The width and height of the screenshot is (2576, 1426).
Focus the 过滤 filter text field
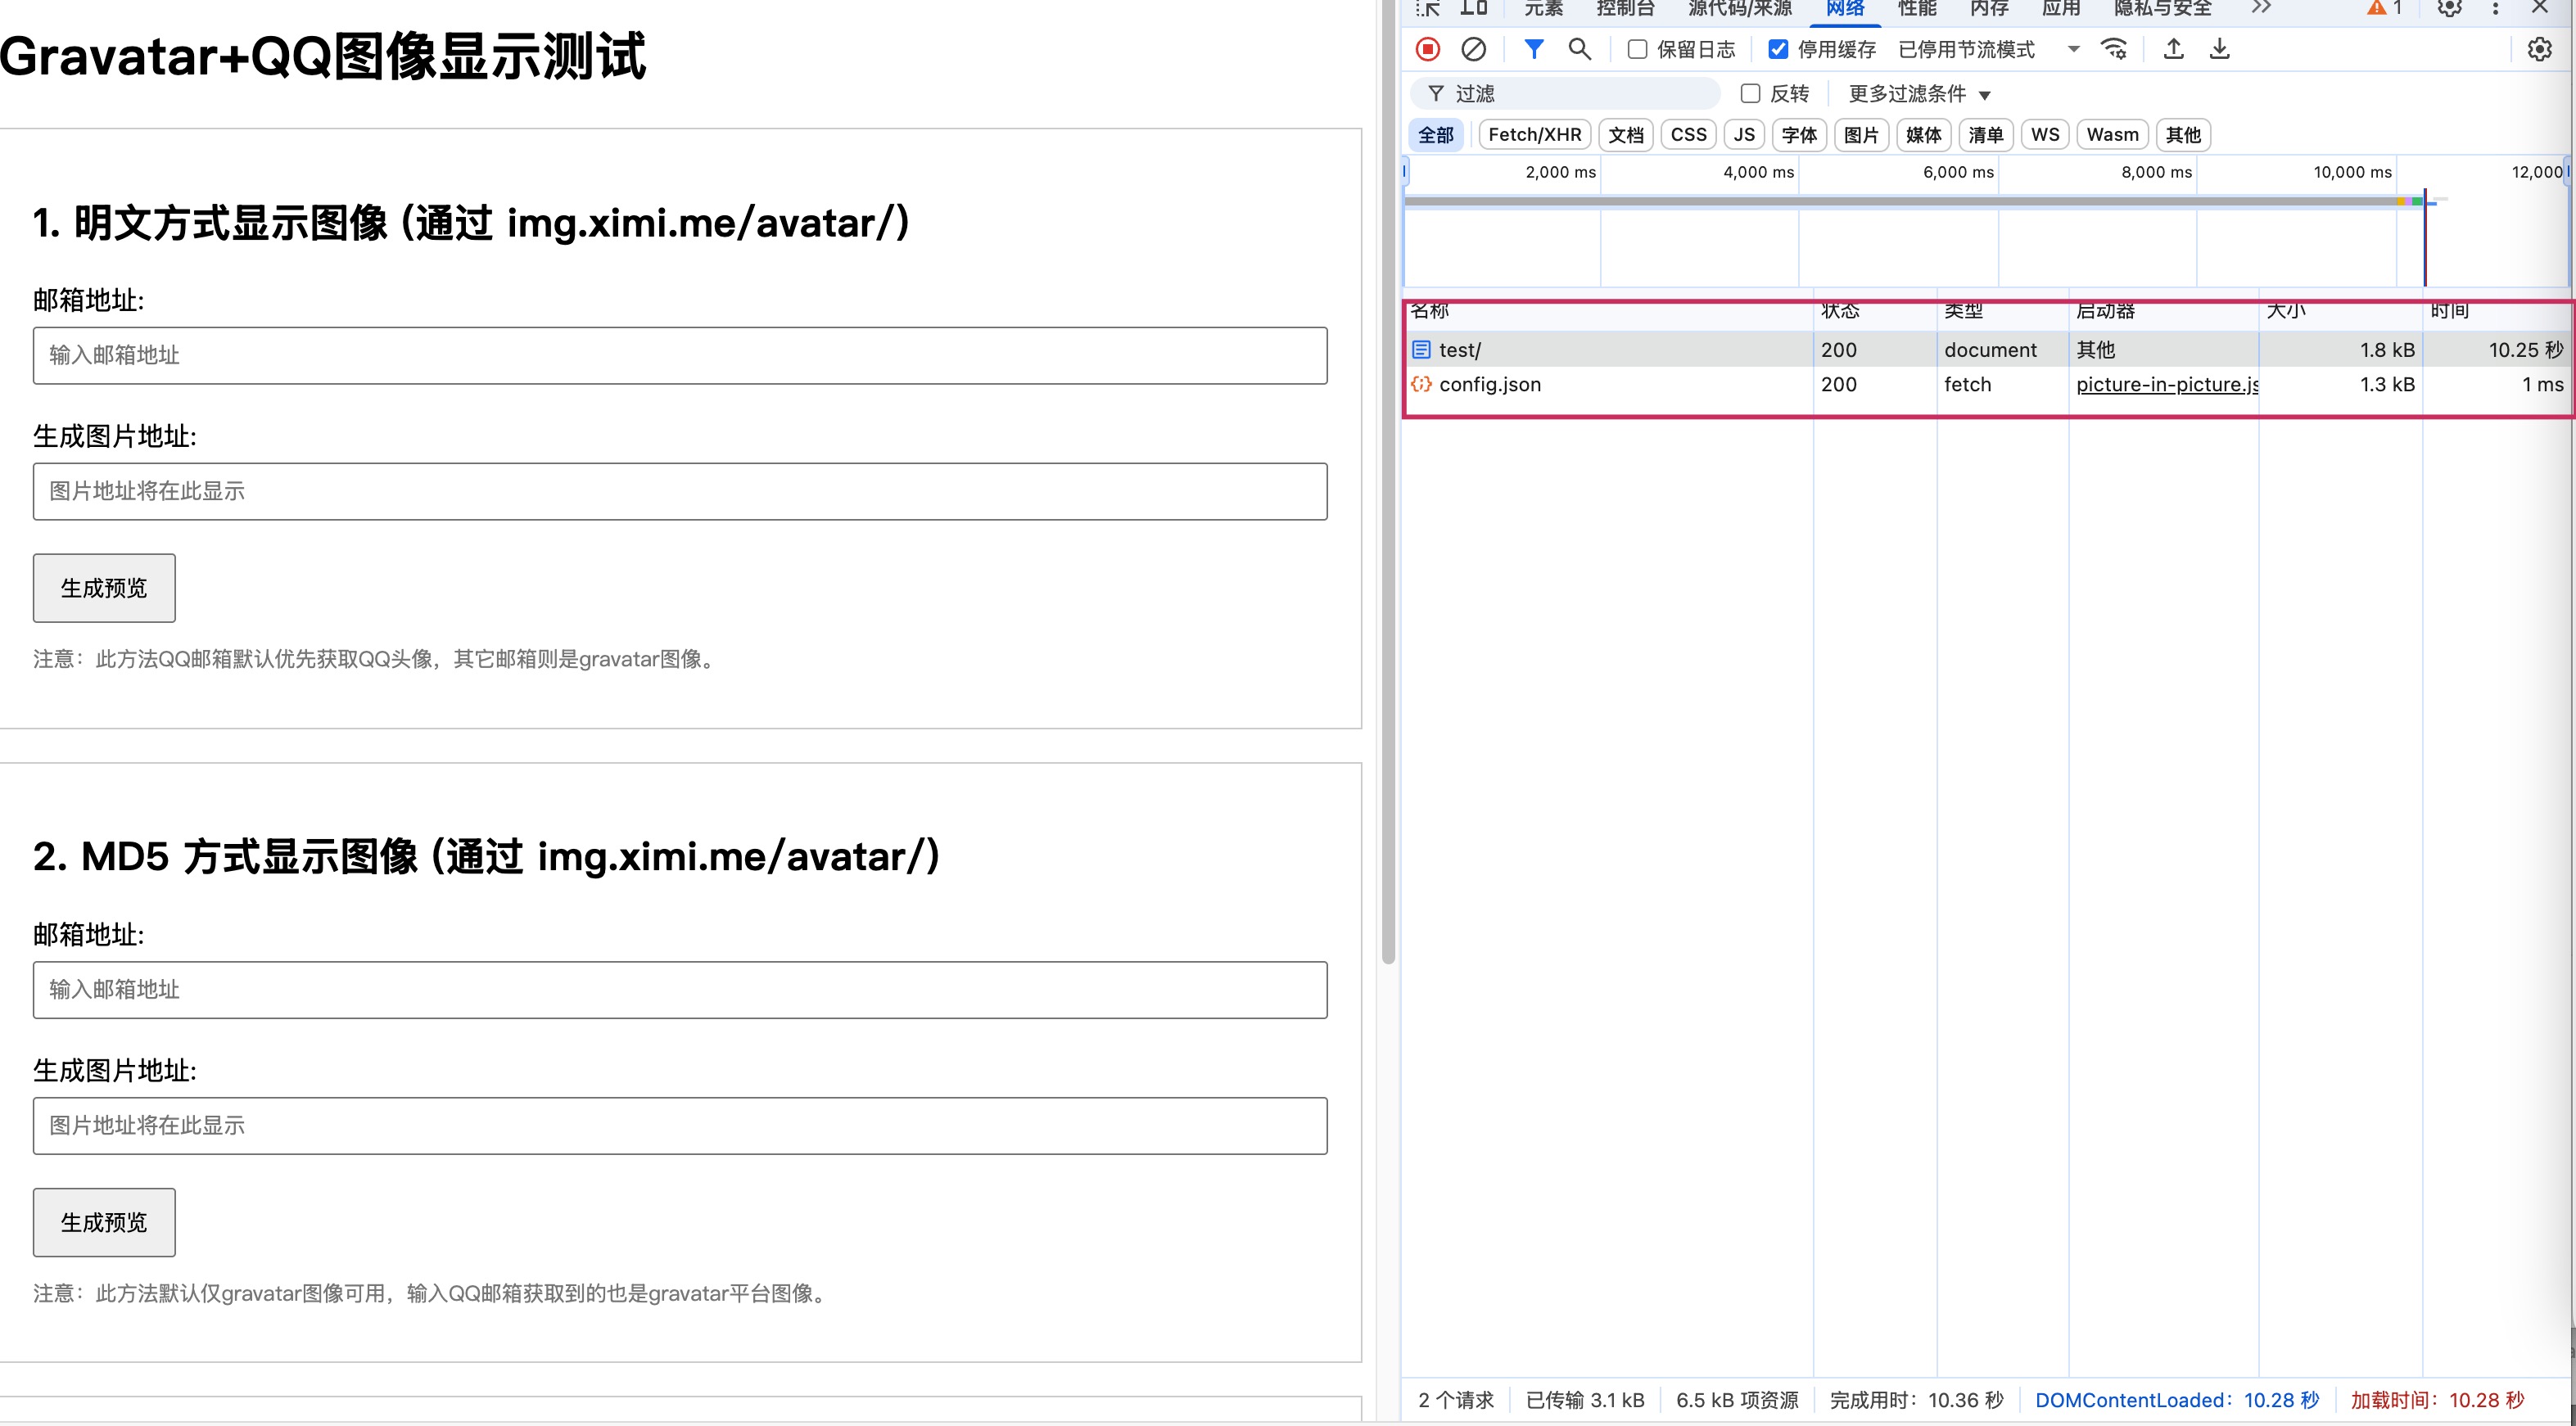point(1580,93)
